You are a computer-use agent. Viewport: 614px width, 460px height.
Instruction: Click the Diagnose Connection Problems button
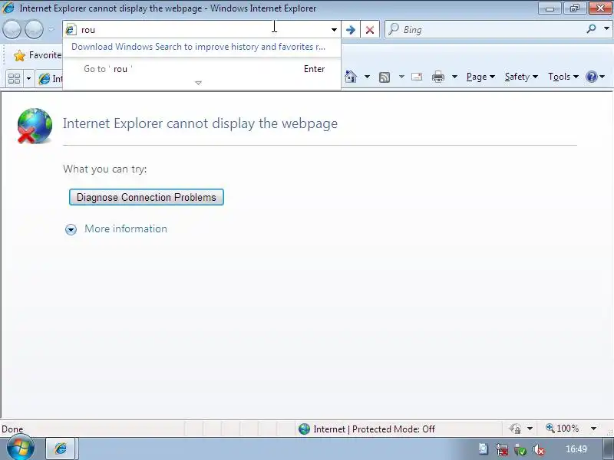(147, 197)
